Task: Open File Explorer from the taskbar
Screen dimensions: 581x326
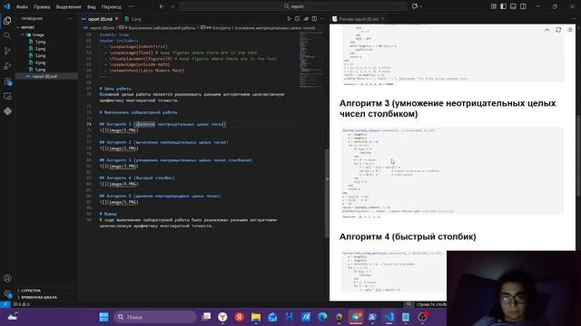Action: coord(256,317)
